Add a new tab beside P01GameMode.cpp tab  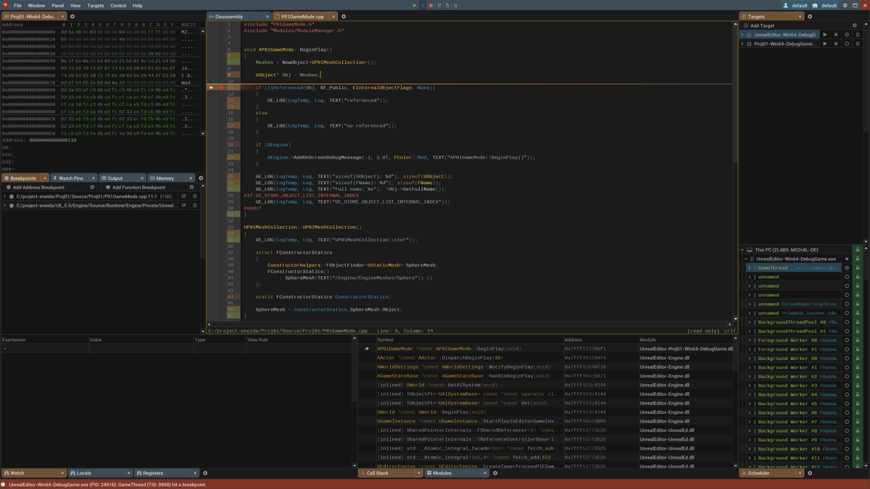click(x=344, y=16)
